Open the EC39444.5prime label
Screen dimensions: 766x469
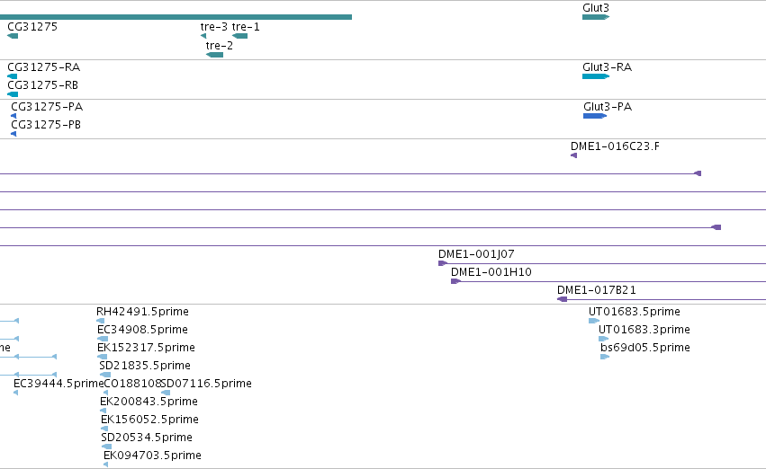tap(59, 384)
